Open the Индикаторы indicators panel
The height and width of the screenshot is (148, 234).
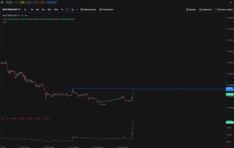(88, 10)
